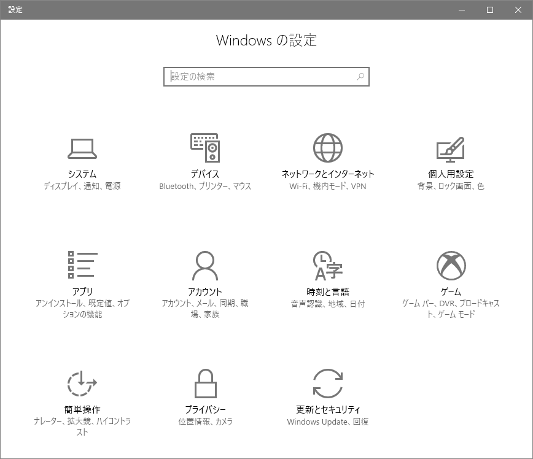Click description ナレーター、拡大鏡、ハイコントラスト
Viewport: 533px width, 459px height.
click(82, 426)
